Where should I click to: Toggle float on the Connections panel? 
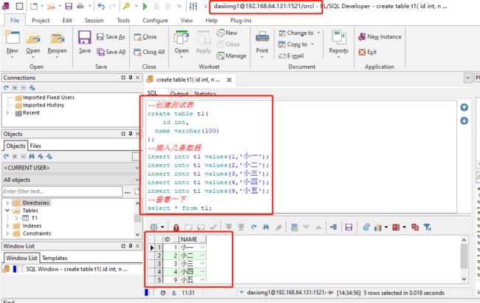pos(123,78)
